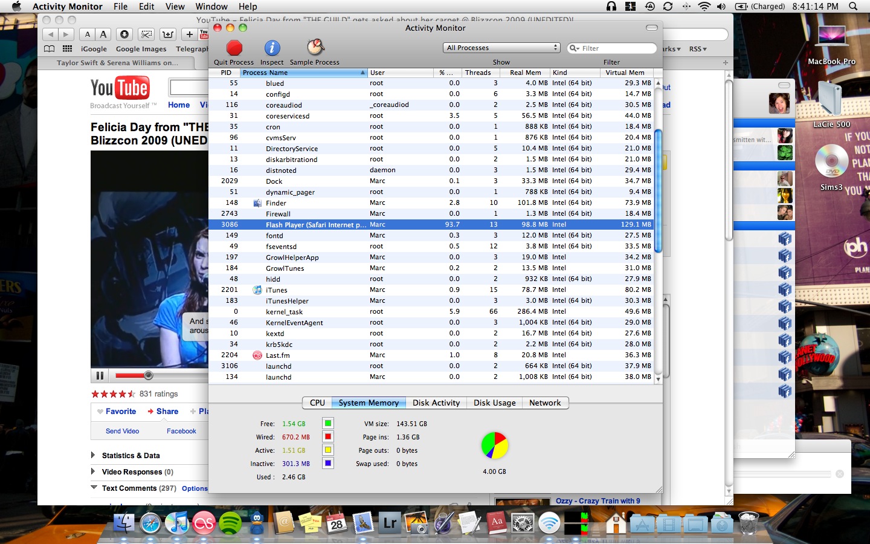The height and width of the screenshot is (544, 870).
Task: Click the yellow Active memory color swatch
Action: [327, 450]
